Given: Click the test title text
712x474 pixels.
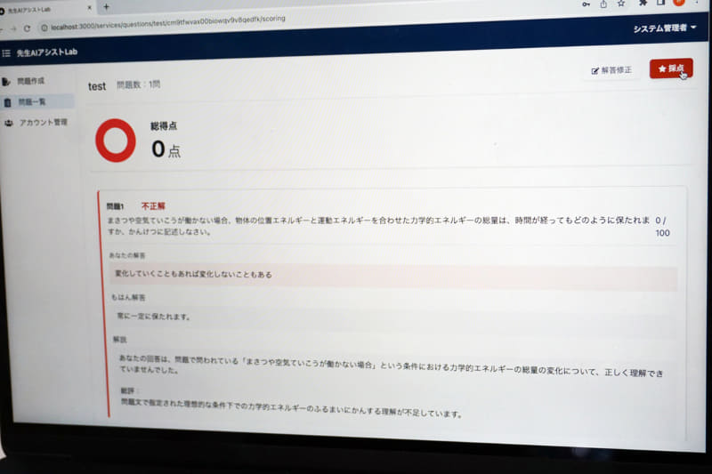Looking at the screenshot, I should pyautogui.click(x=97, y=86).
